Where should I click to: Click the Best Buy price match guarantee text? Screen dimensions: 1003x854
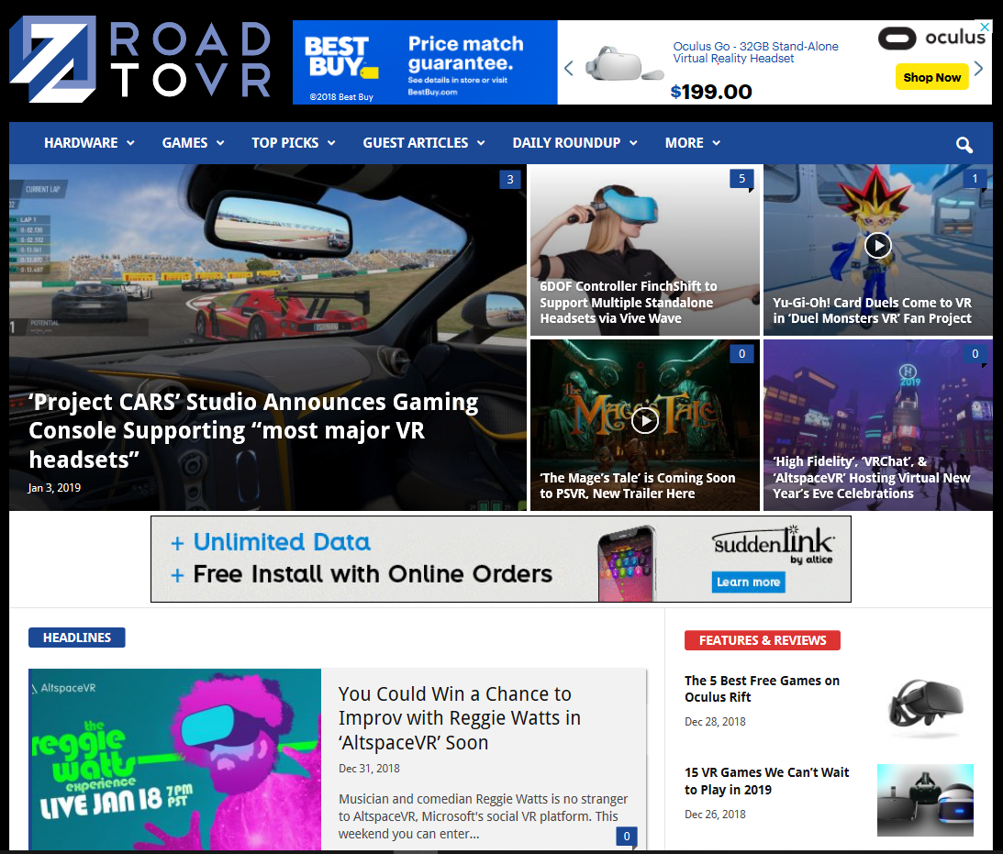point(465,54)
